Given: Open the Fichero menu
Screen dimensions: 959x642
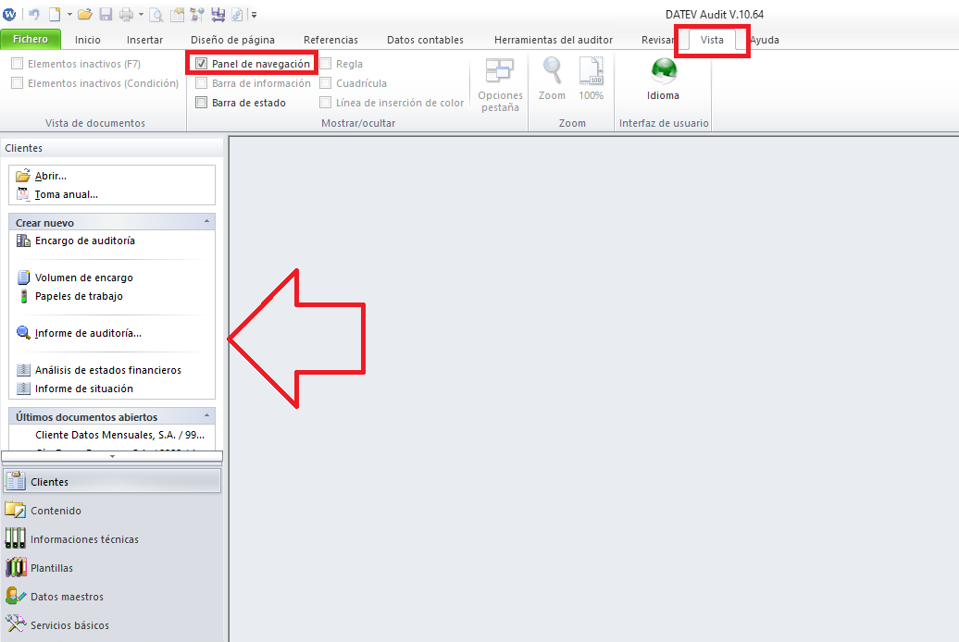Looking at the screenshot, I should click(x=31, y=39).
